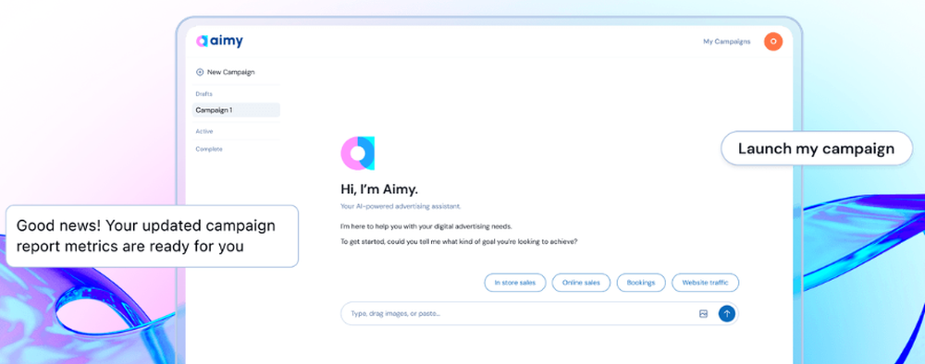
Task: Click 'Your AI-powered advertising assistant.' subtitle
Action: [401, 207]
